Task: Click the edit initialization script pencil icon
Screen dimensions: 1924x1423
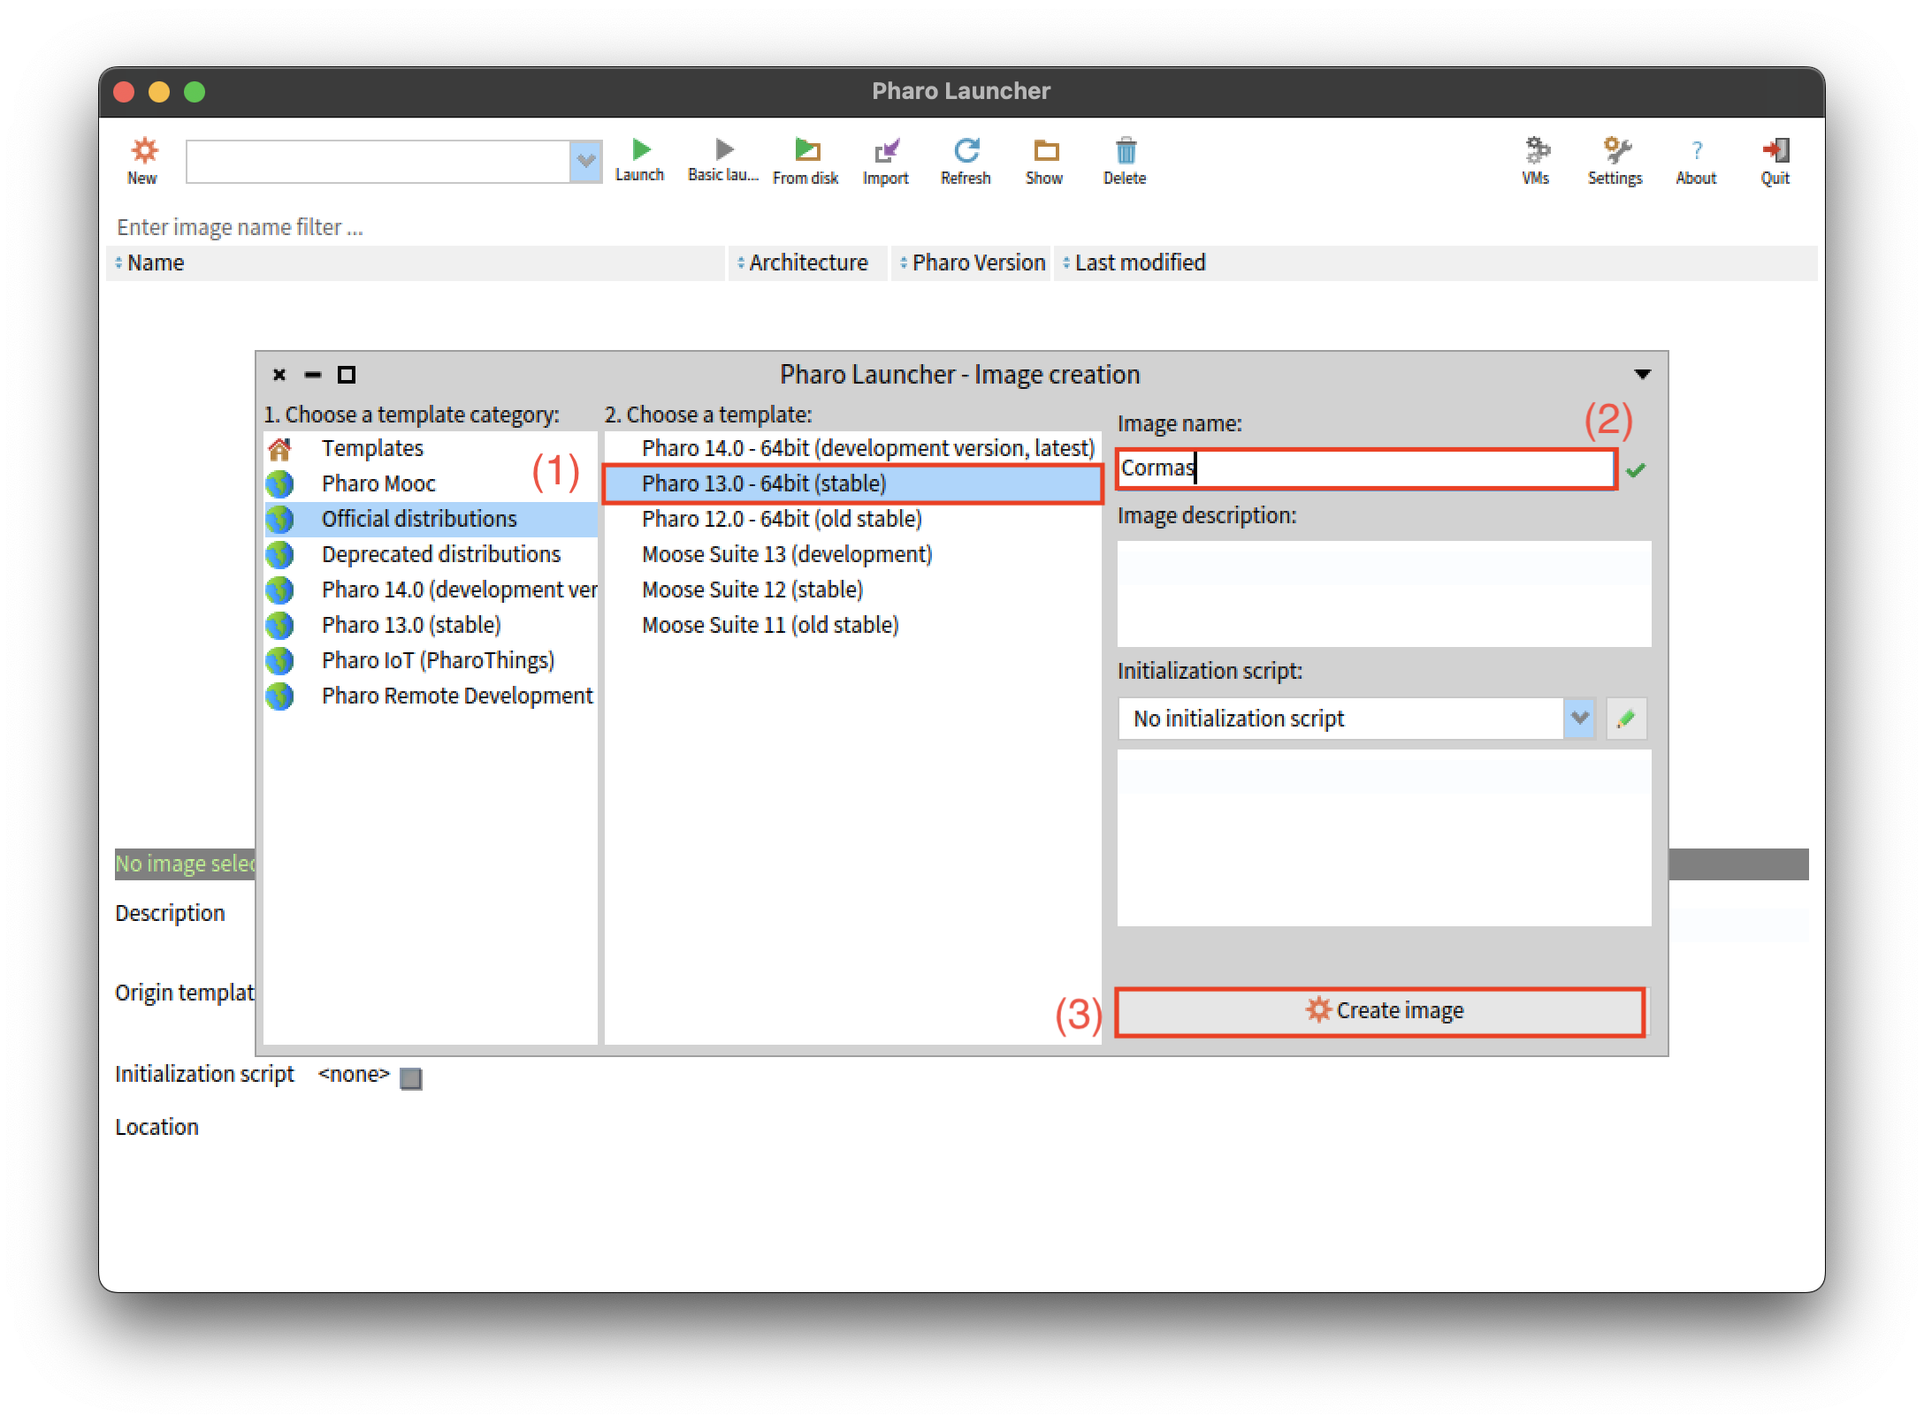Action: coord(1626,719)
